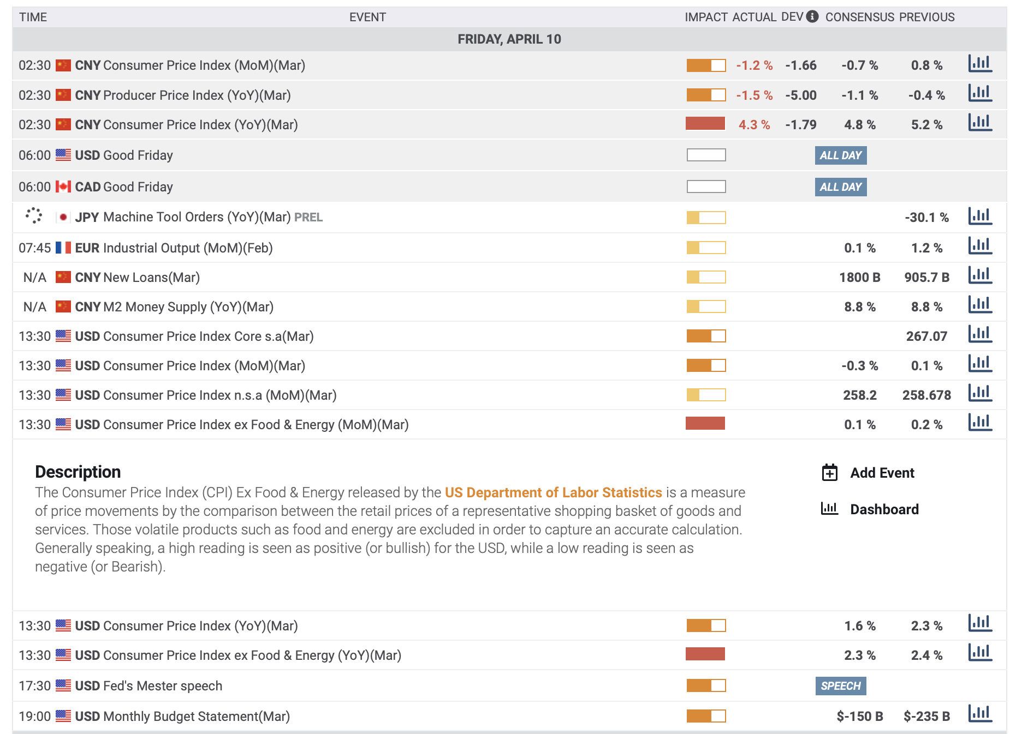
Task: Open chart icon for CNY New Loans row
Action: pyautogui.click(x=979, y=275)
